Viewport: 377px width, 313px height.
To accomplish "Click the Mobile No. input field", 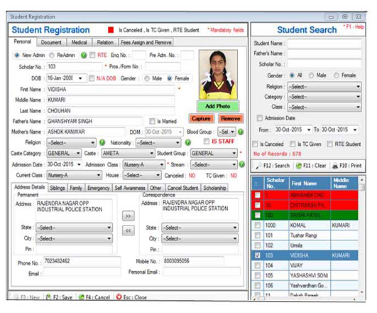I will 193,261.
